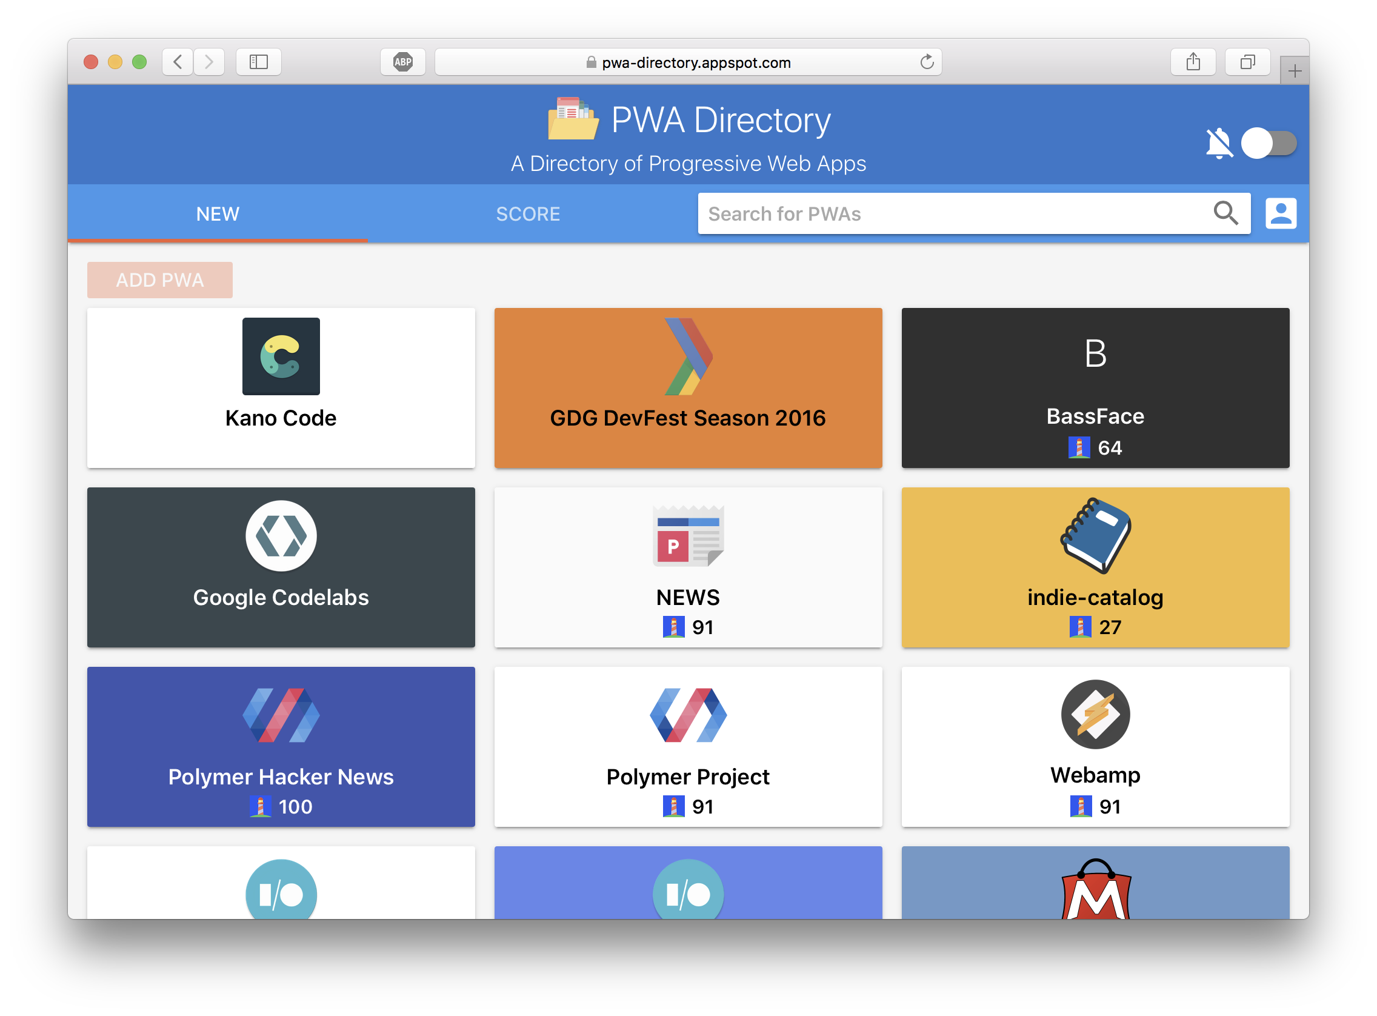Image resolution: width=1377 pixels, height=1016 pixels.
Task: Select the NEW tab
Action: coord(219,213)
